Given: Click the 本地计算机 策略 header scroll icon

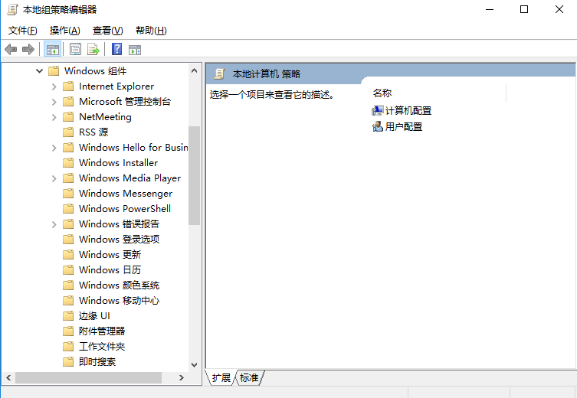Looking at the screenshot, I should [x=219, y=74].
